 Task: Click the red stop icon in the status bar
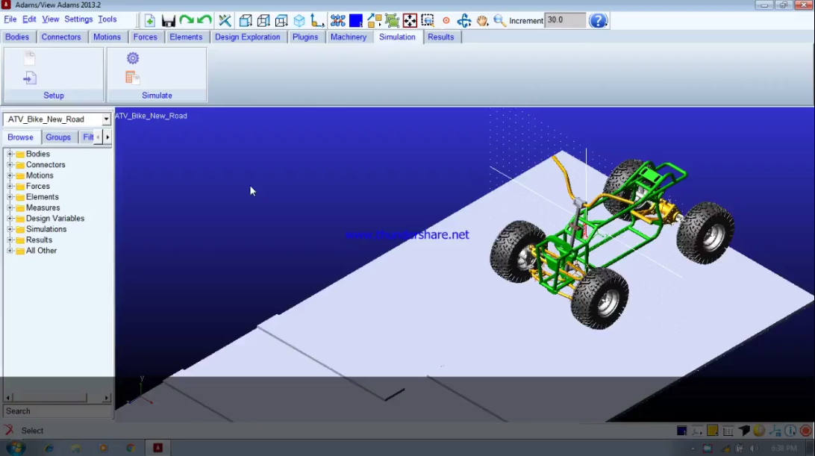click(805, 431)
